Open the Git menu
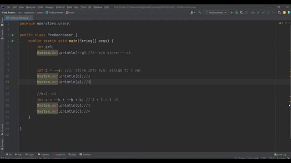This screenshot has width=291, height=163. click(90, 7)
